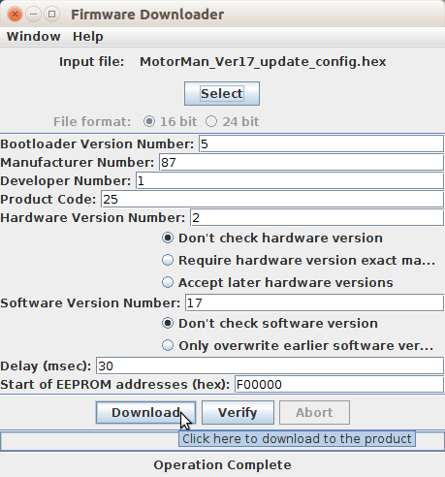The height and width of the screenshot is (477, 445).
Task: Select Don't check software version
Action: point(270,324)
